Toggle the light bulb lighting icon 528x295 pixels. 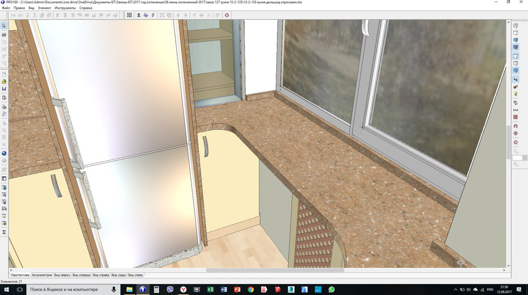(516, 94)
